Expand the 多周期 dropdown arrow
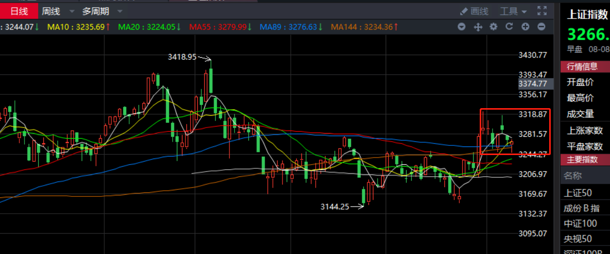610x254 pixels. click(120, 11)
